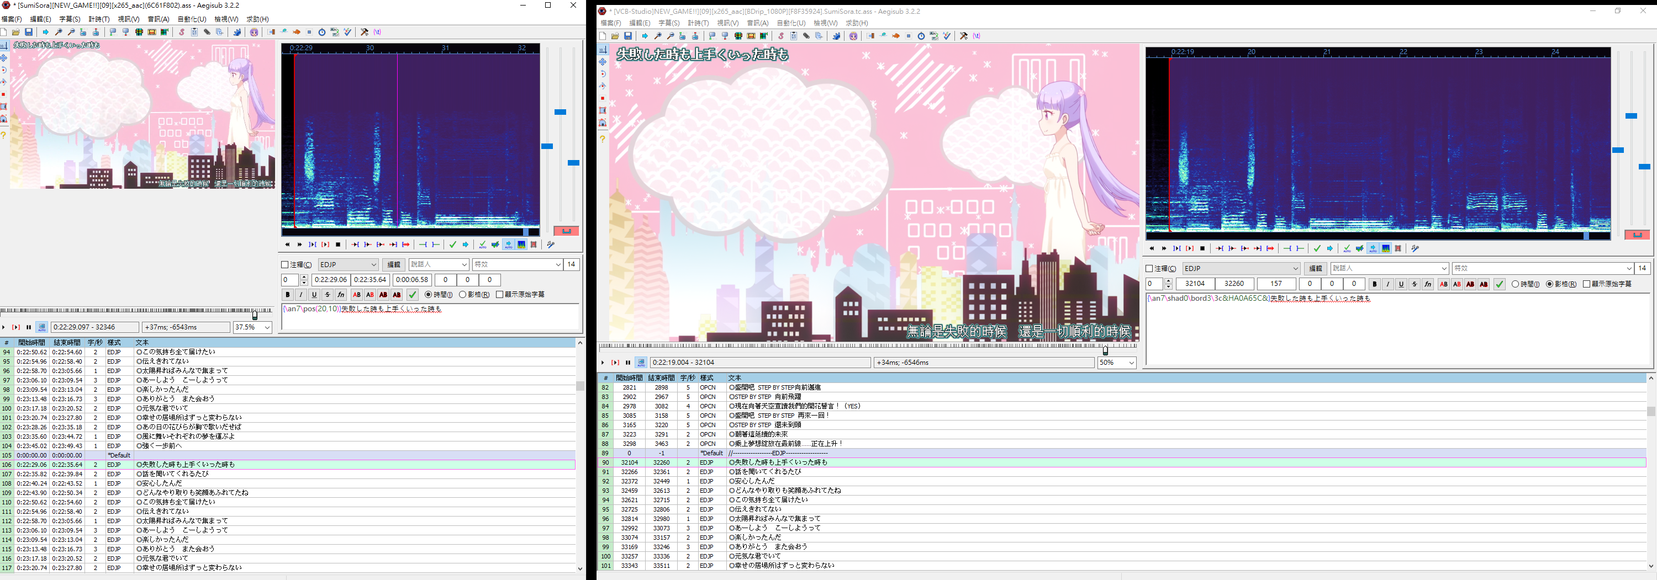The width and height of the screenshot is (1657, 580).
Task: Open Styles Manager pink S icon, left window
Action: click(x=182, y=32)
